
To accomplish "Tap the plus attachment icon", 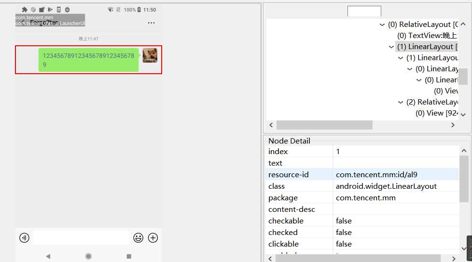I will point(153,238).
